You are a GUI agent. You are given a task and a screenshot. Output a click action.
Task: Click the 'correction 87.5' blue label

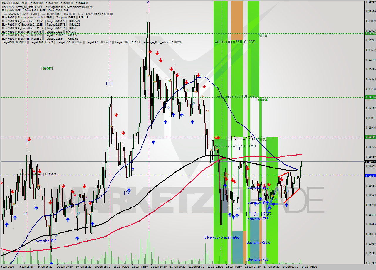[258, 219]
